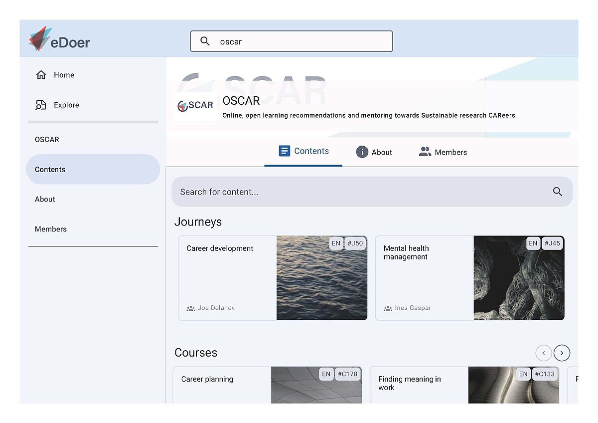
Task: Click the author name Ines Gaspar
Action: click(413, 308)
